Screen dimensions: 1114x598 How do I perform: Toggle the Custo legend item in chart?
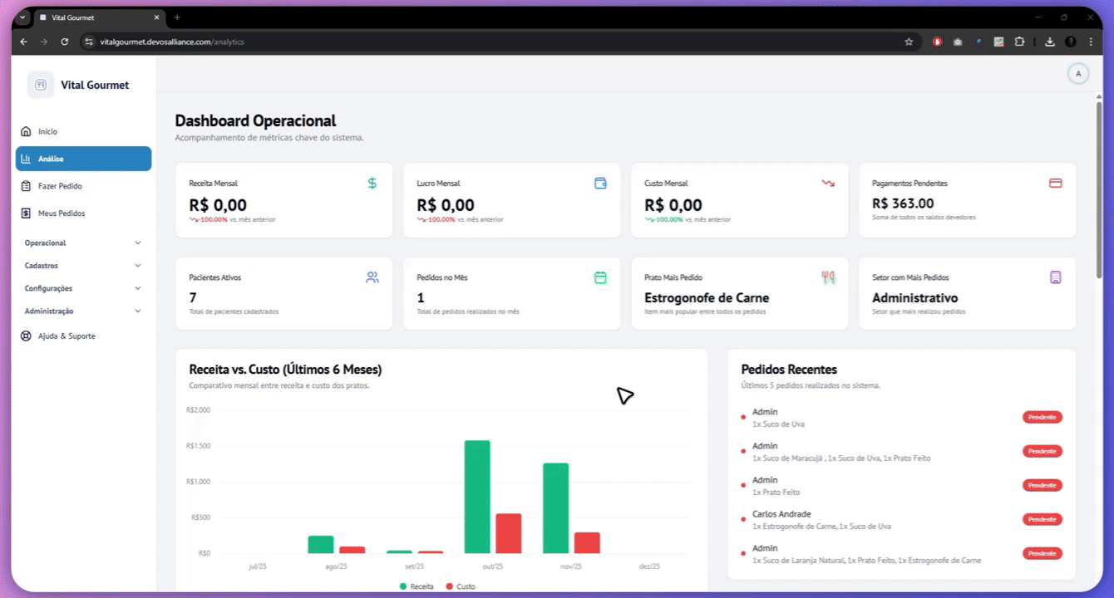tap(461, 586)
